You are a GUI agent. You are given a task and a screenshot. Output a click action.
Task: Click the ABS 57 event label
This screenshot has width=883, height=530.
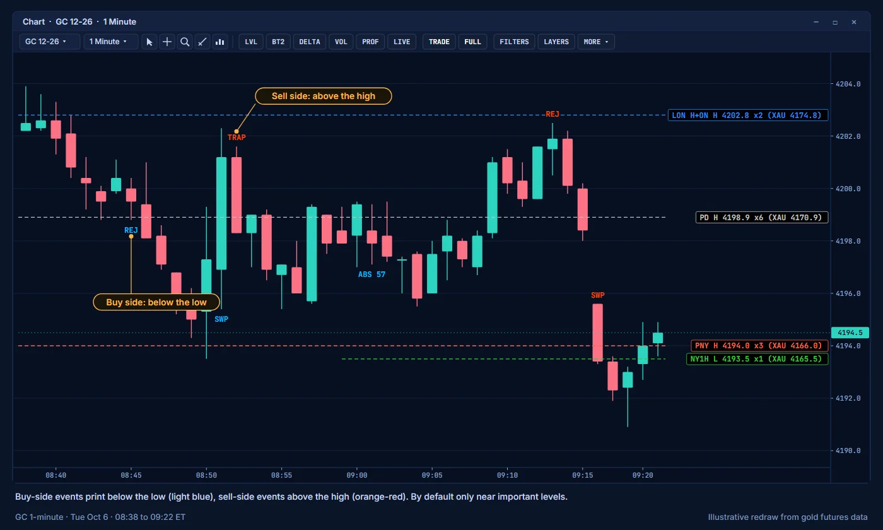click(x=371, y=274)
